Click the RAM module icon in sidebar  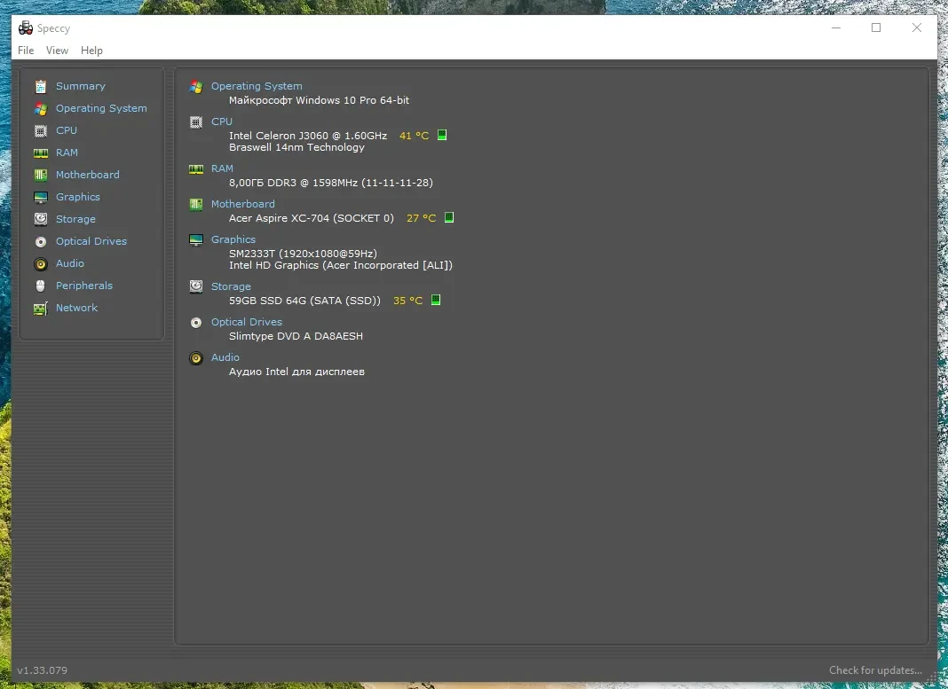pyautogui.click(x=41, y=153)
